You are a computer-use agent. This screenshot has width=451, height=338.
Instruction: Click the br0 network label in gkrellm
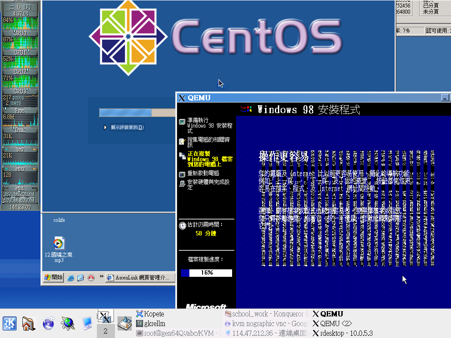pos(20,150)
